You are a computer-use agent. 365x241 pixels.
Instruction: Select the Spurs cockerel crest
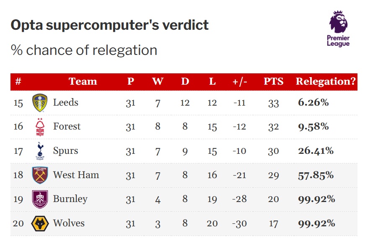click(x=40, y=151)
